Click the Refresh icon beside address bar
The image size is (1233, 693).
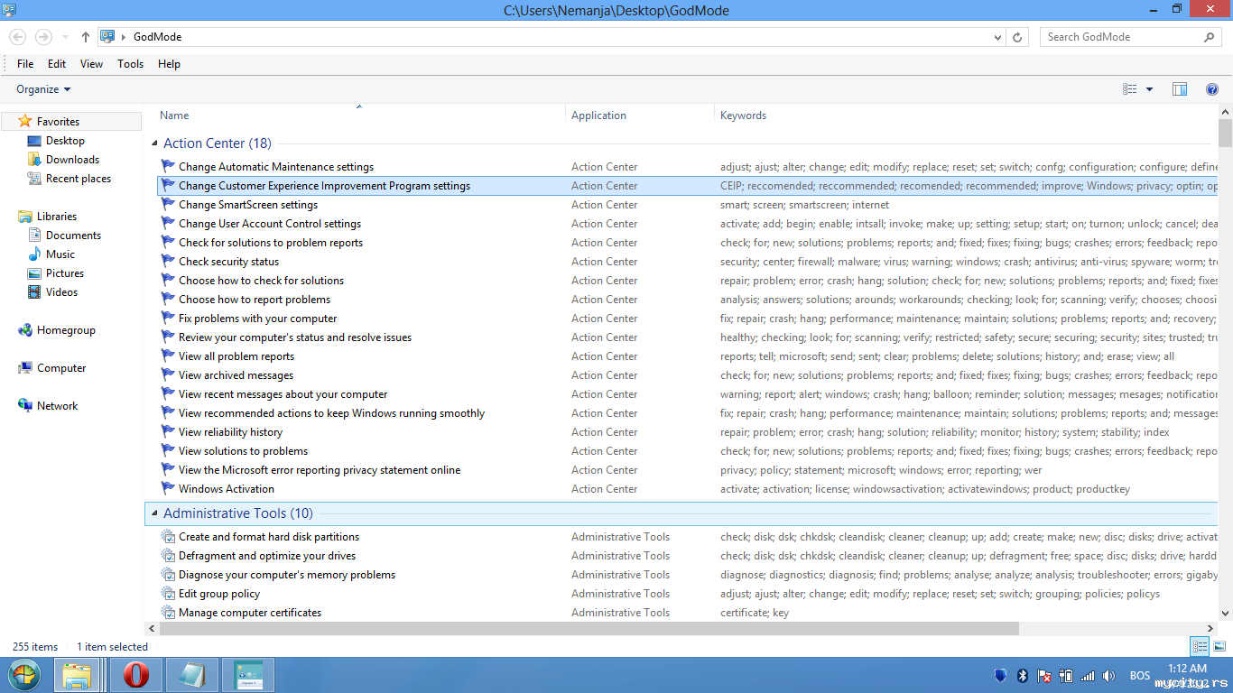coord(1018,37)
